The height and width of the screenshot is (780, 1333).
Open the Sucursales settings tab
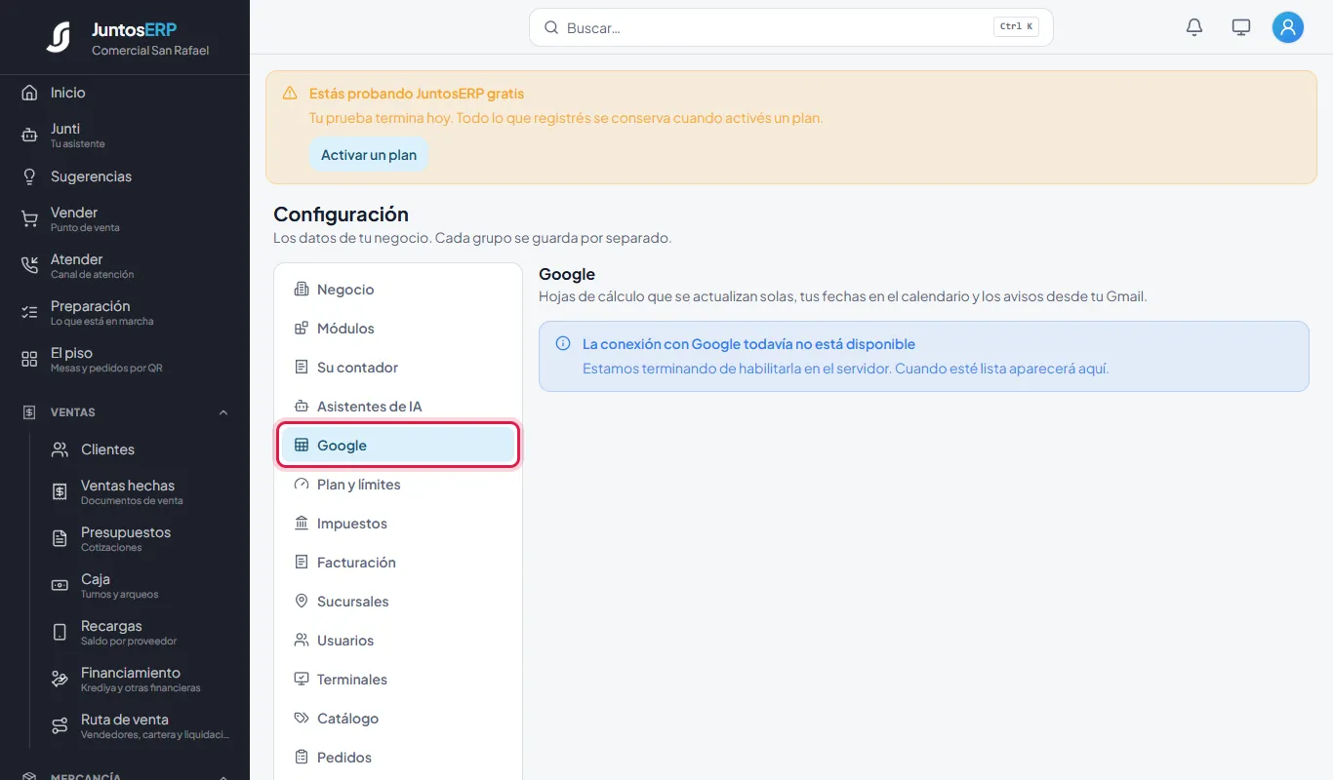coord(398,602)
